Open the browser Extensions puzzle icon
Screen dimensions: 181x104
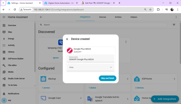pos(158,10)
